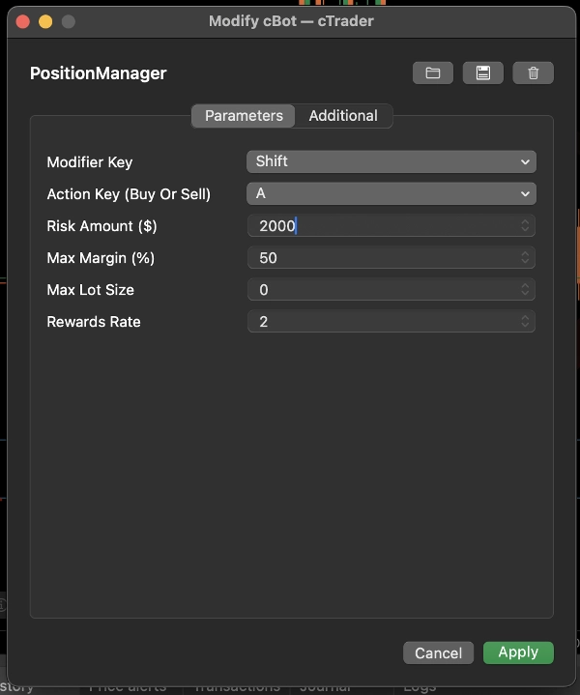Viewport: 580px width, 695px height.
Task: Click the Max Margin stepper arrows
Action: [x=526, y=258]
